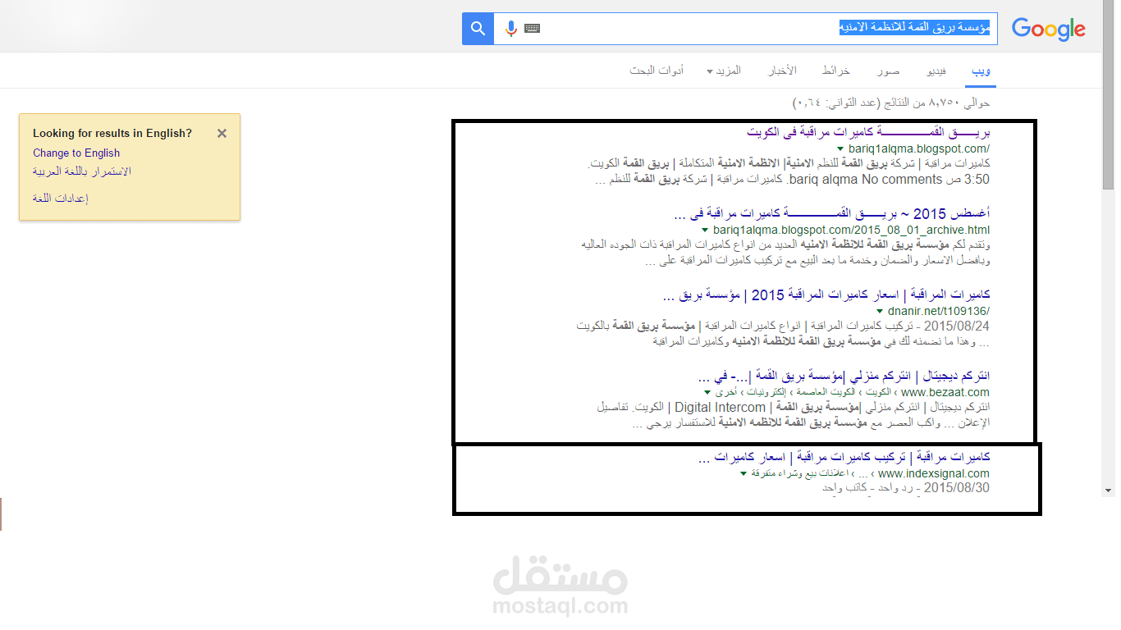The width and height of the screenshot is (1121, 630).
Task: Open result كاميرات المراقبة اسعار كاميرات المراقبة 2015
Action: click(x=826, y=294)
